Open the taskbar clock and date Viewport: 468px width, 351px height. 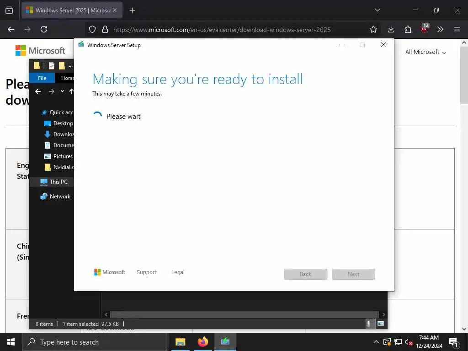[x=429, y=342]
